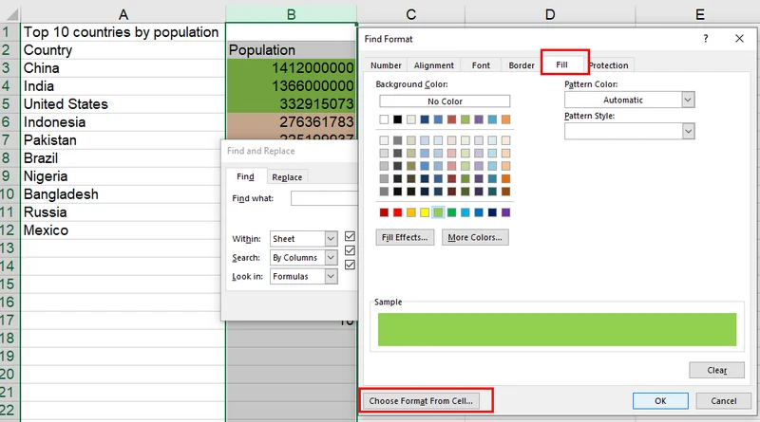Click cell with 276361783
The image size is (760, 422).
tap(291, 122)
